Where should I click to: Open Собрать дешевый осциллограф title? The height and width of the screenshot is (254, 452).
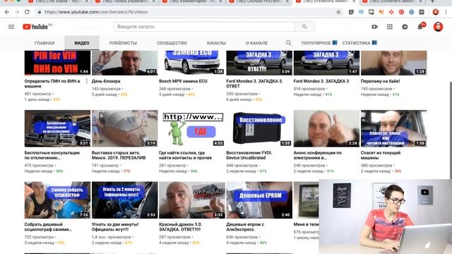tap(48, 227)
